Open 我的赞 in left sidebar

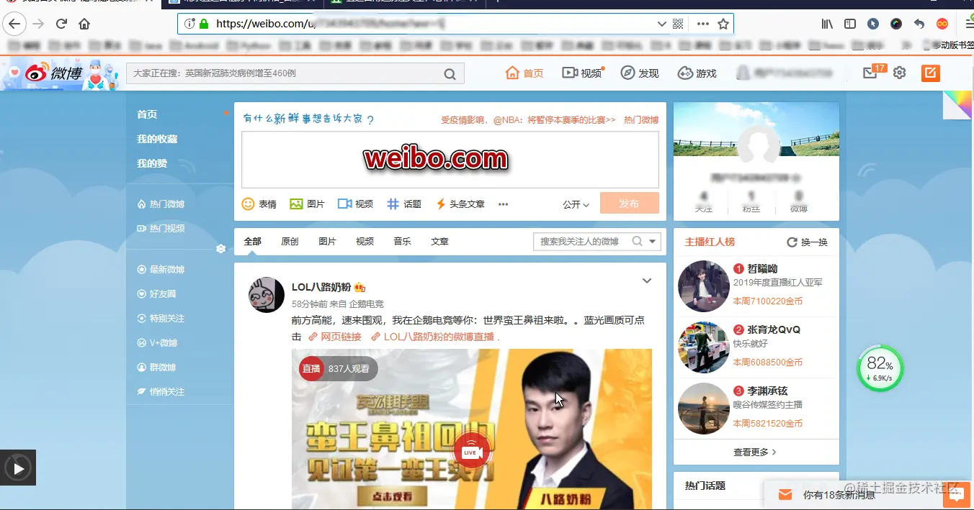[x=152, y=163]
